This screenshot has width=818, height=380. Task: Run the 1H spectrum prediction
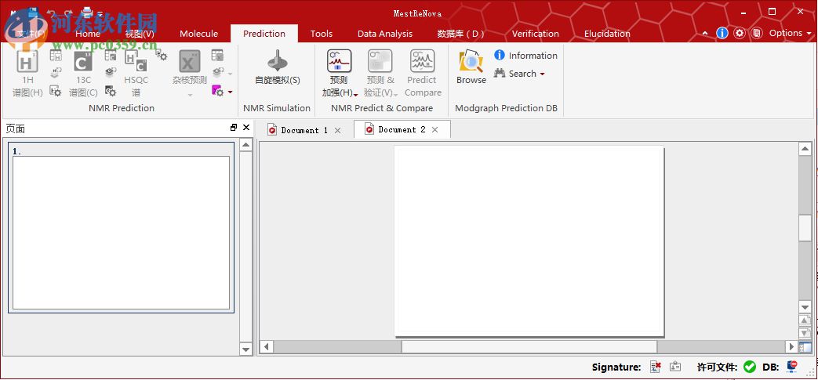[x=27, y=73]
